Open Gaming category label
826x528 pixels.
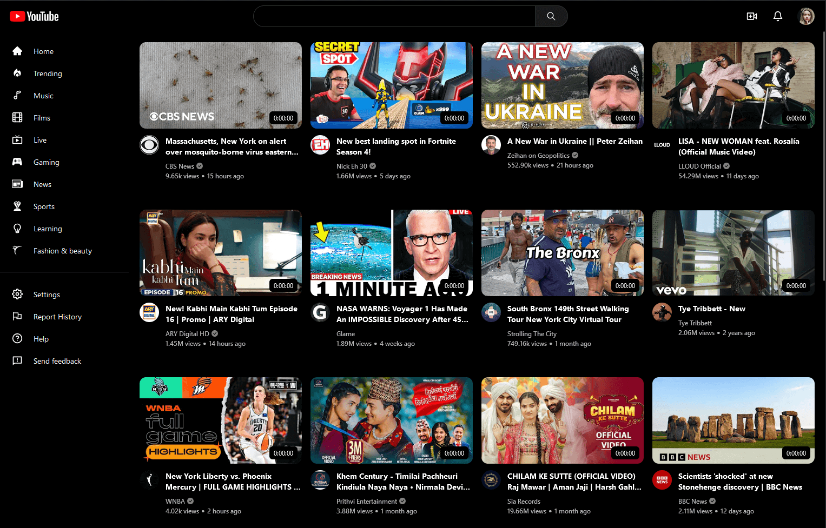[47, 162]
